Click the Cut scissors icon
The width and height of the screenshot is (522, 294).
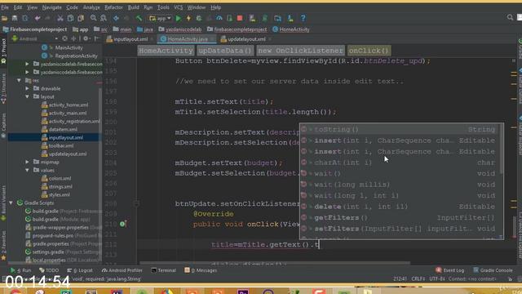[60, 18]
